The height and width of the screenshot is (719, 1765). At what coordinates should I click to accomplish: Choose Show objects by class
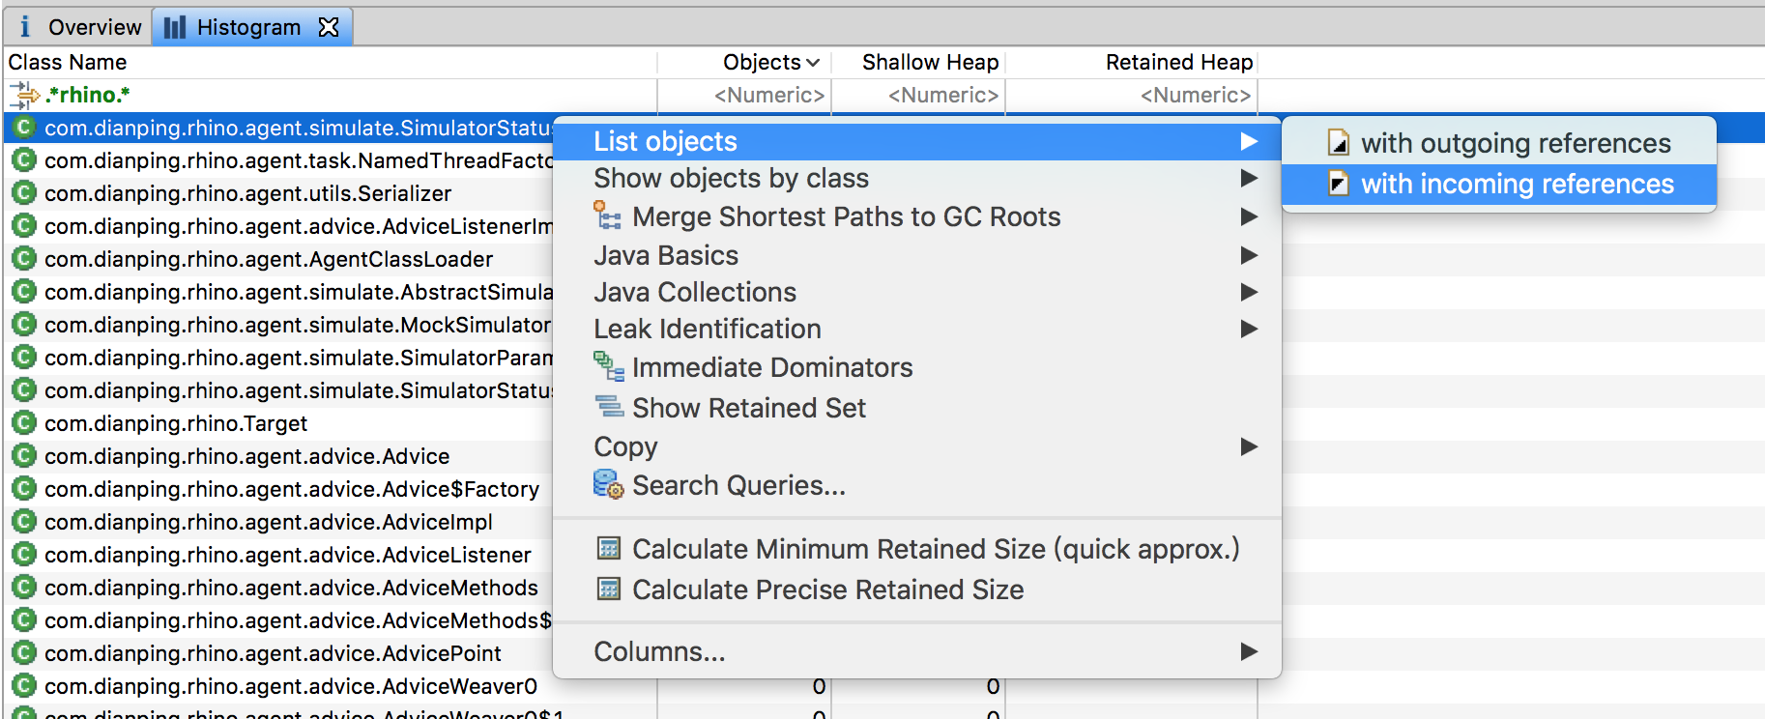(x=731, y=178)
